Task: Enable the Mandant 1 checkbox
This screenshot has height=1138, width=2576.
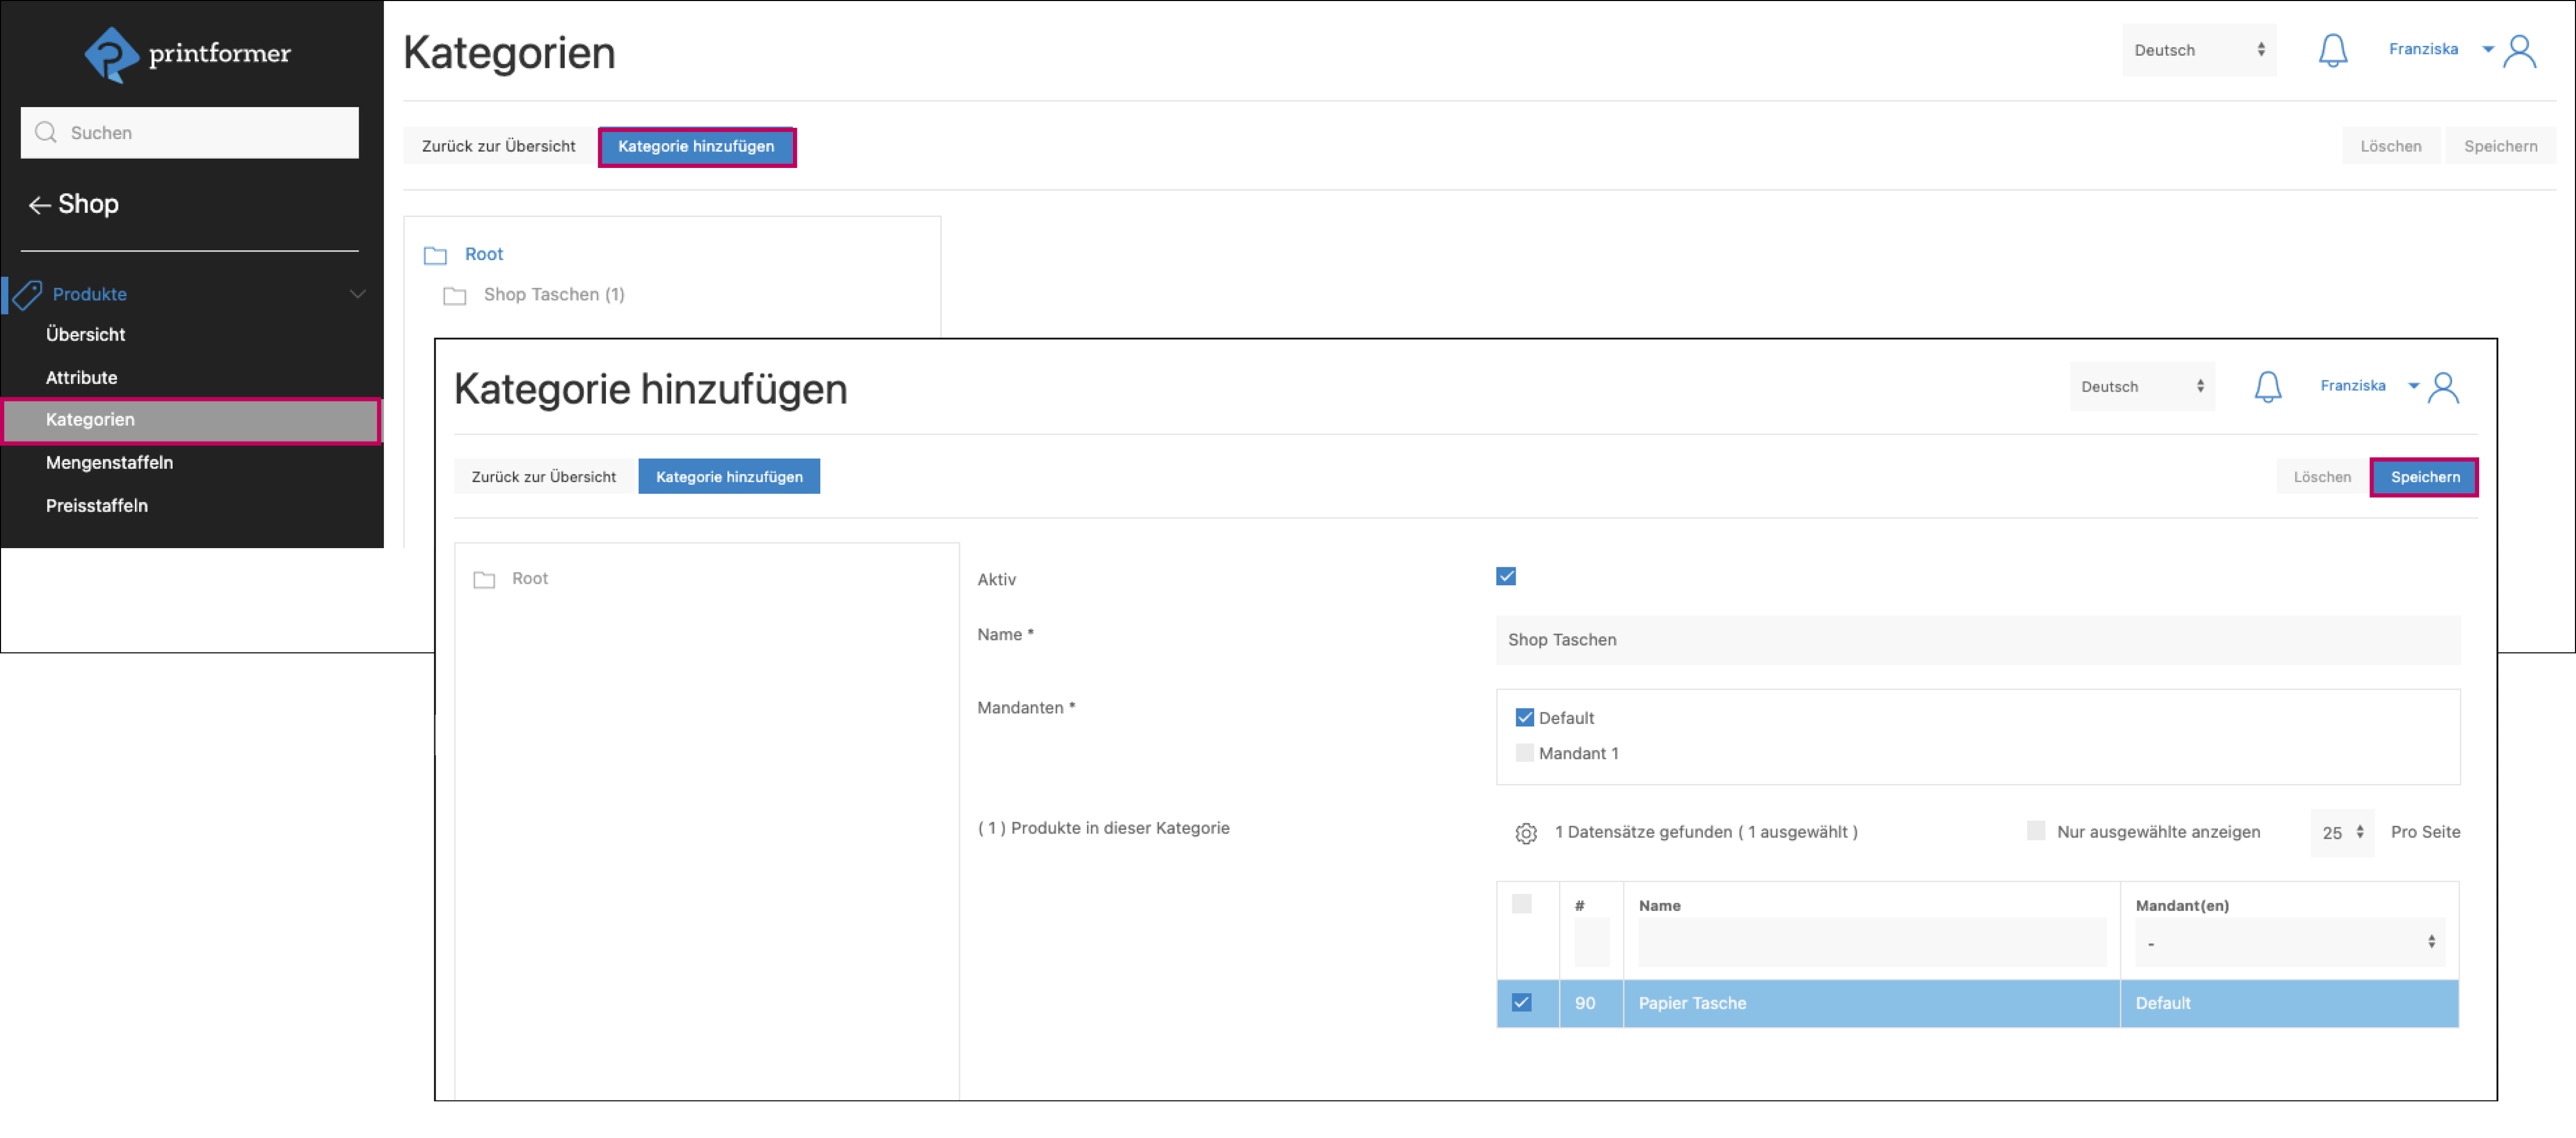Action: [x=1524, y=753]
